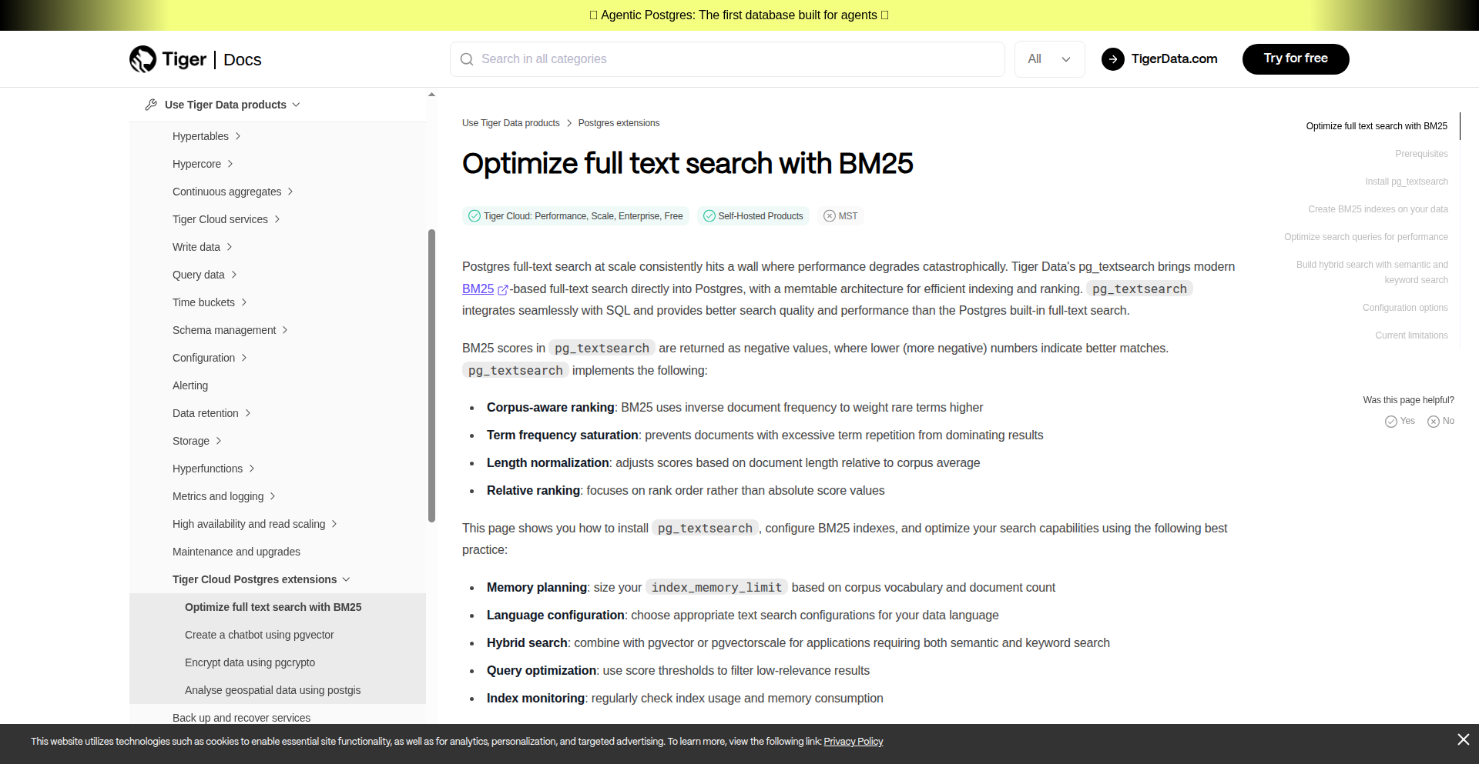Click the Try for free button
1479x764 pixels.
(1296, 58)
